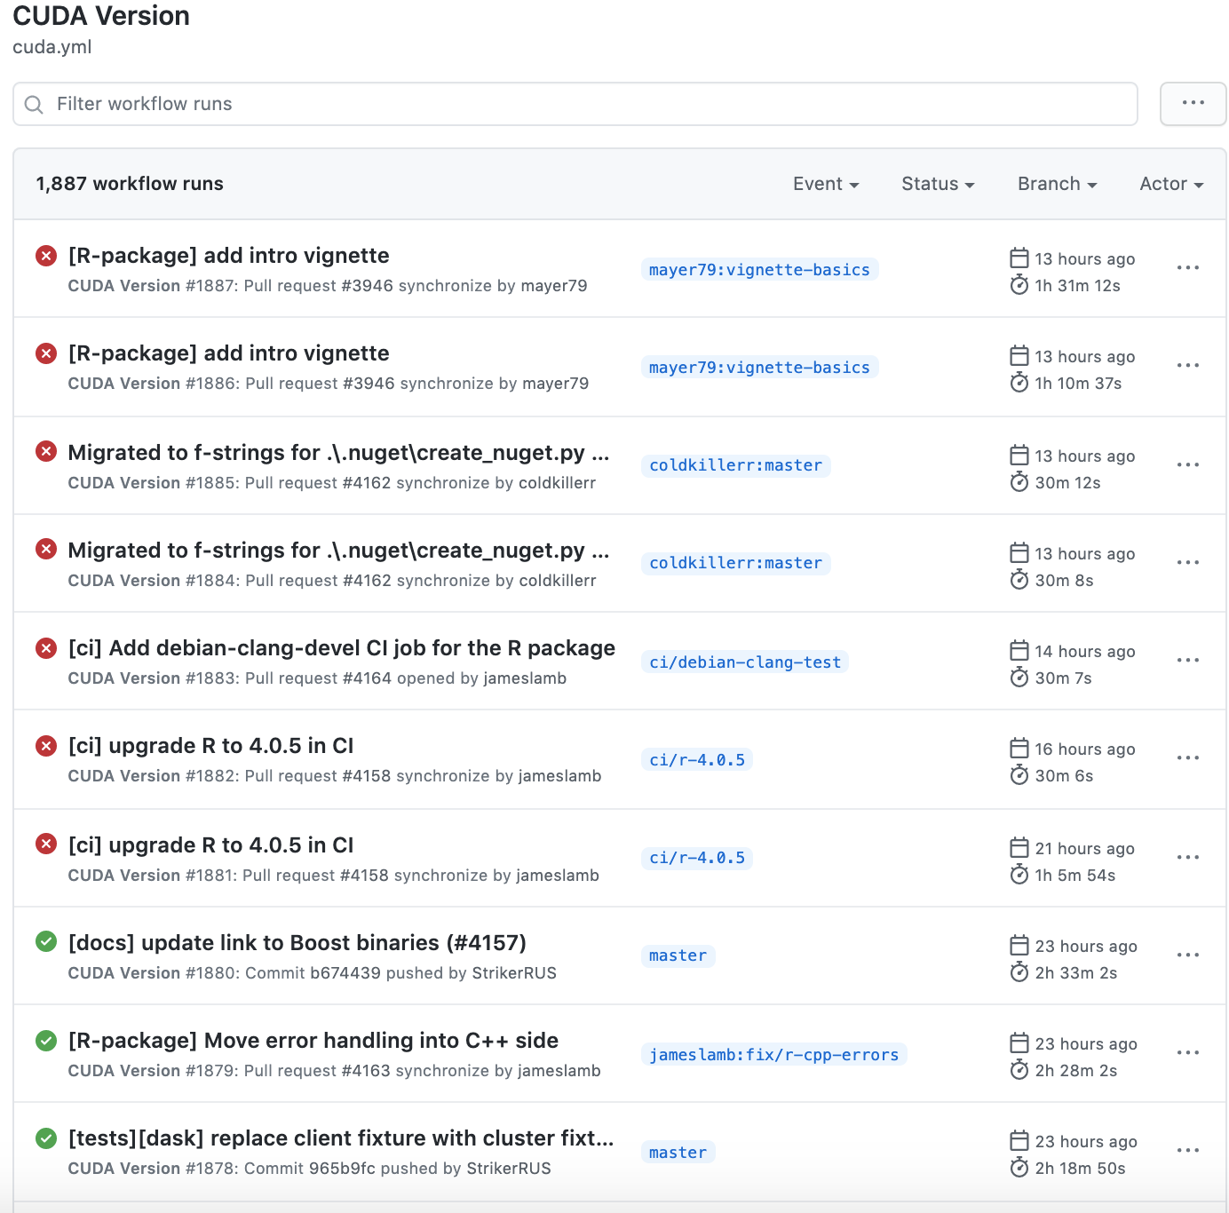Click inside the Filter workflow runs field
The height and width of the screenshot is (1213, 1229).
(x=355, y=104)
